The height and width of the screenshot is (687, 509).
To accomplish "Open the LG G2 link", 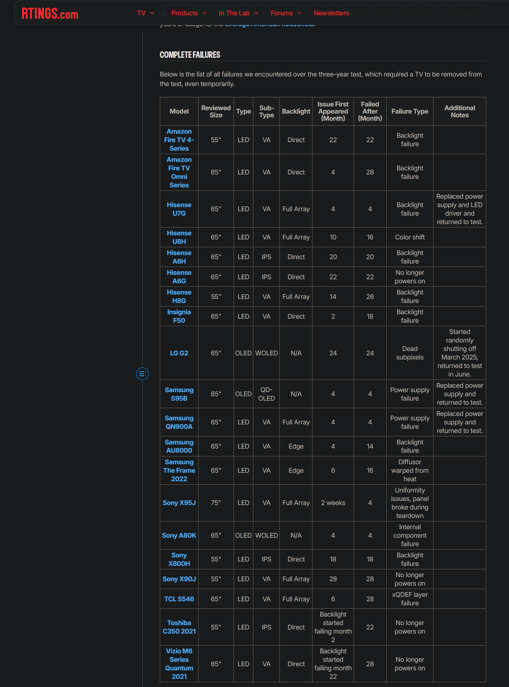I will [179, 353].
